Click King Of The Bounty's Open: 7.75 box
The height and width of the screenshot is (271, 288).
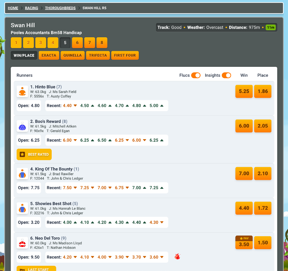pos(29,188)
